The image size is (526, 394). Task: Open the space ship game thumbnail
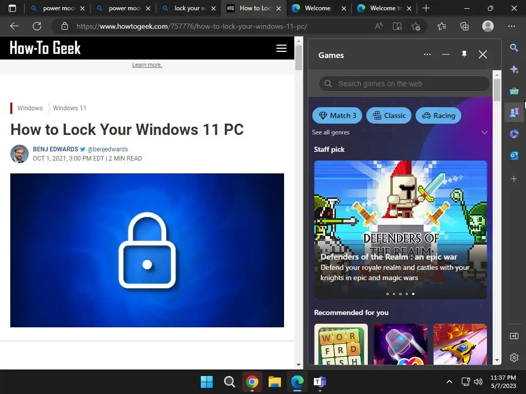(401, 344)
